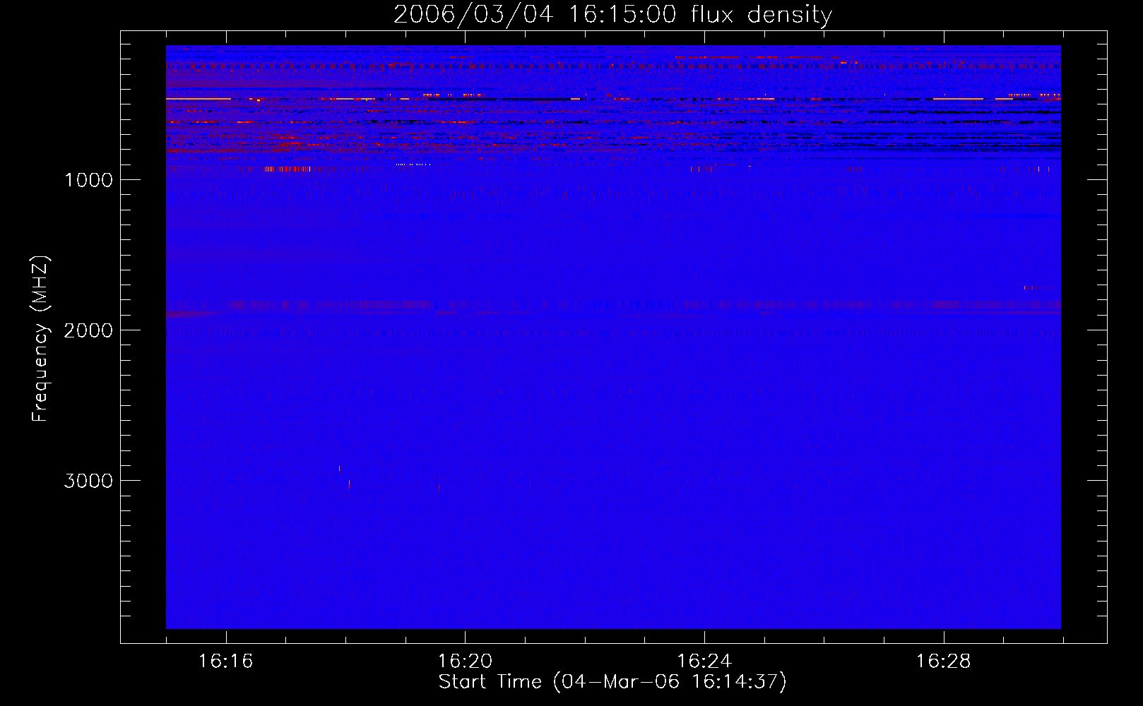Click the 16:16 time tick label
The width and height of the screenshot is (1143, 706).
click(x=226, y=661)
